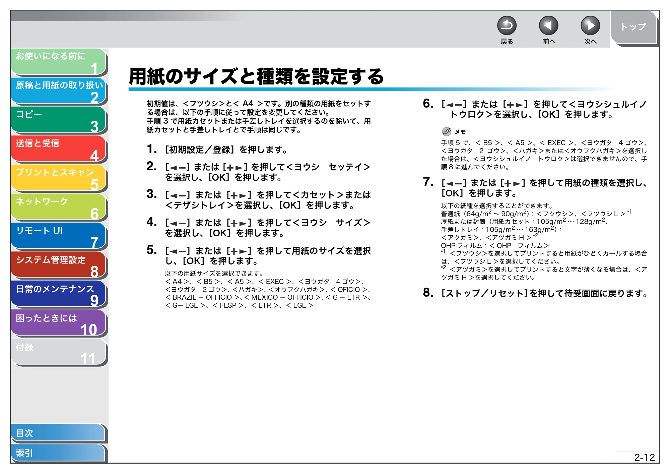Viewport: 670px width, 474px height.
Task: Click the 目次 (contents) button
Action: pyautogui.click(x=58, y=433)
